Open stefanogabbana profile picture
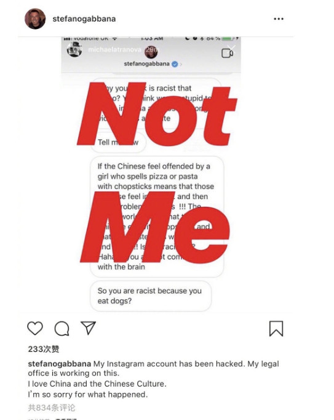Image resolution: width=334 pixels, height=420 pixels. [x=35, y=18]
